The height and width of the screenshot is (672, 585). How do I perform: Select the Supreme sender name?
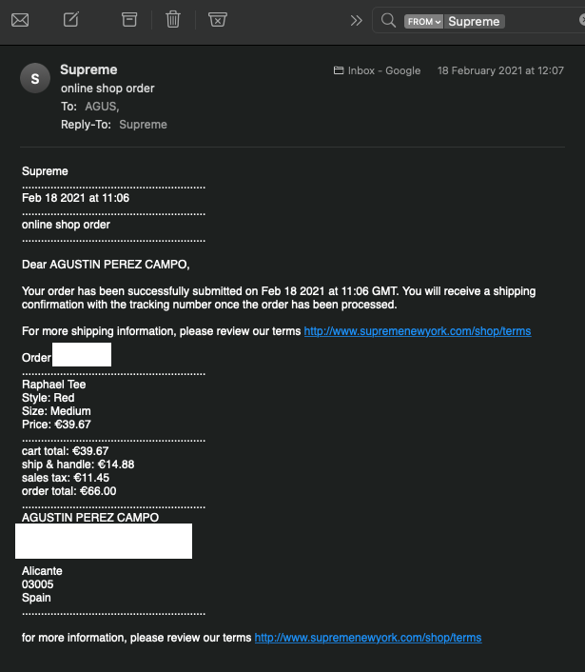(x=88, y=69)
